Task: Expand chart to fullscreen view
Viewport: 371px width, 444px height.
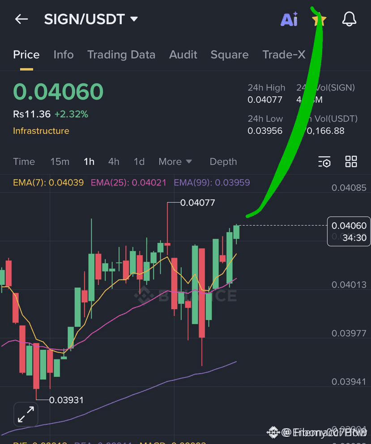Action: click(x=26, y=414)
